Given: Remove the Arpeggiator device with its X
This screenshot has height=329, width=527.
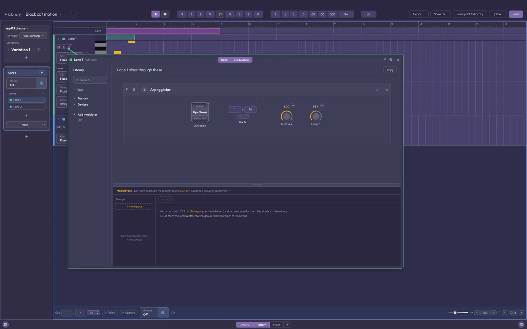Looking at the screenshot, I should 387,90.
